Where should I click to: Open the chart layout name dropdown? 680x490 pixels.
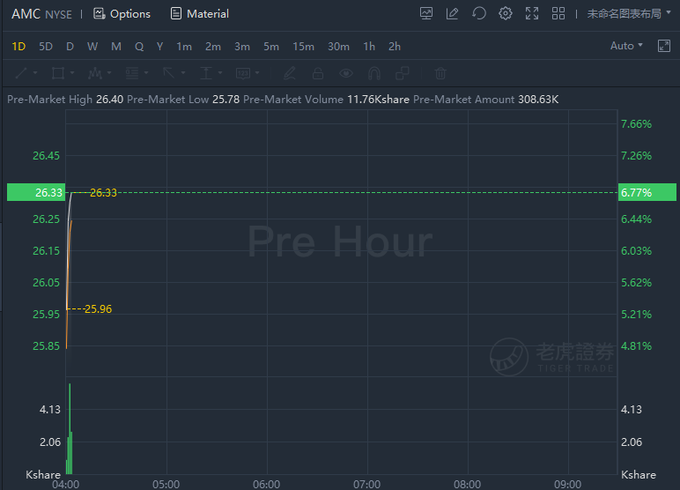pos(629,14)
